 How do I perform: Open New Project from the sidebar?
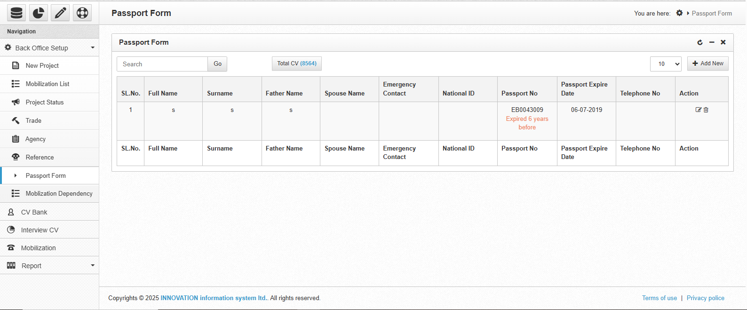(x=42, y=66)
